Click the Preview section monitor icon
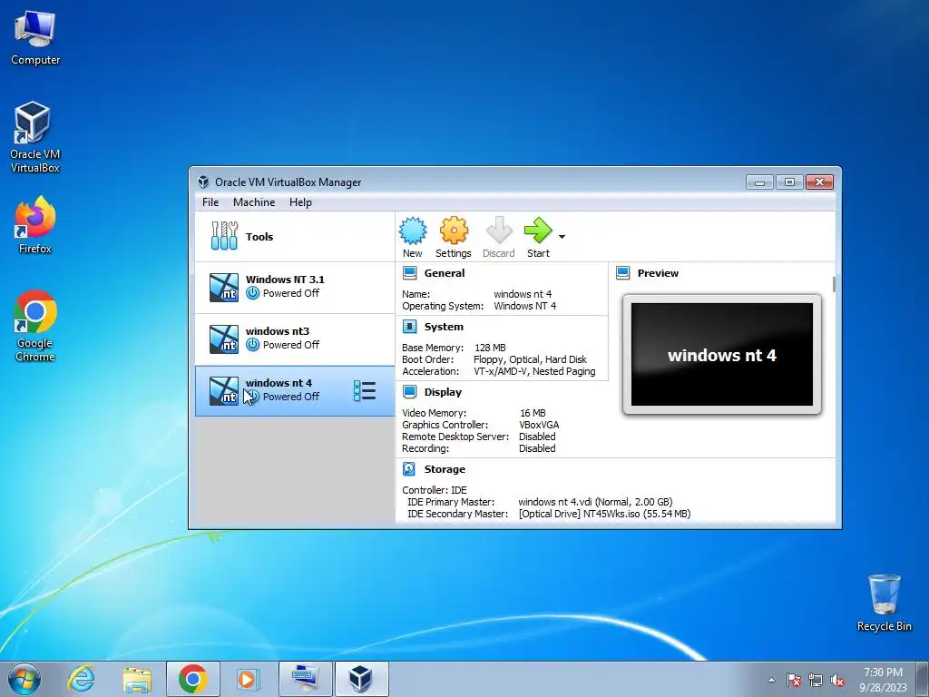Viewport: 929px width, 697px height. coord(622,273)
